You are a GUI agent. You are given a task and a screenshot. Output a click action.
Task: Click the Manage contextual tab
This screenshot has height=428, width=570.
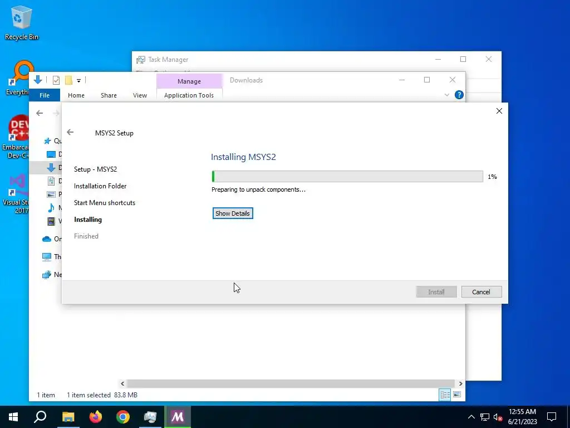pyautogui.click(x=189, y=81)
